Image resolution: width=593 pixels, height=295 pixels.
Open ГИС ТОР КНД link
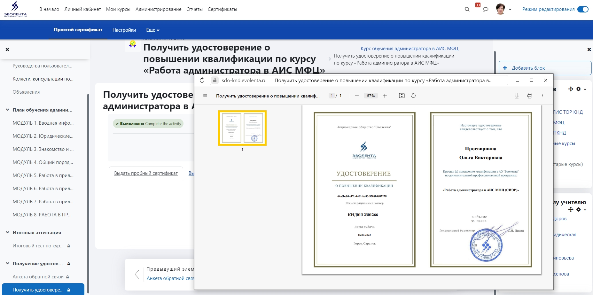568,112
